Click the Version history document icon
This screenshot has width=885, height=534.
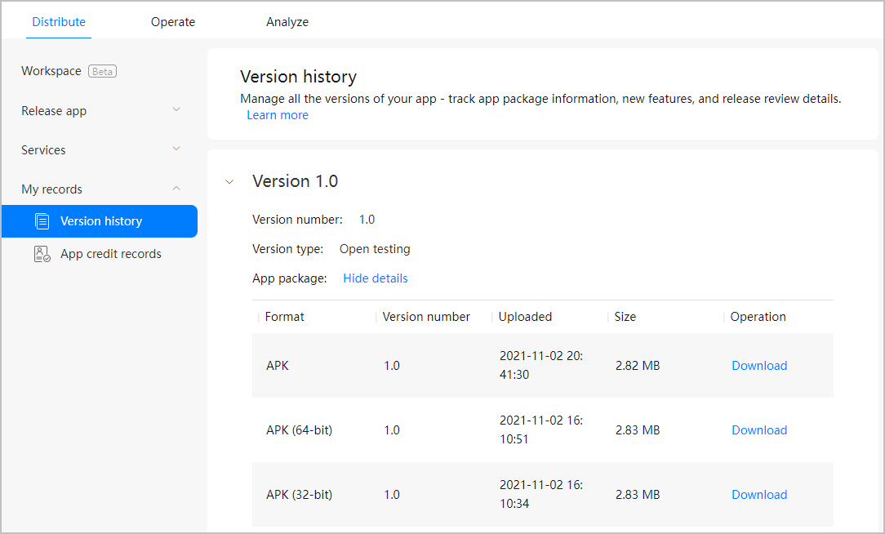click(42, 221)
